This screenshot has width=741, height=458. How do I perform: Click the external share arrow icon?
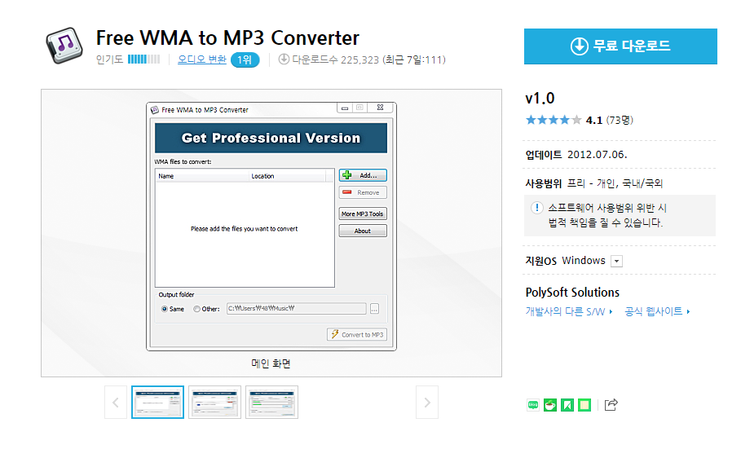point(611,404)
